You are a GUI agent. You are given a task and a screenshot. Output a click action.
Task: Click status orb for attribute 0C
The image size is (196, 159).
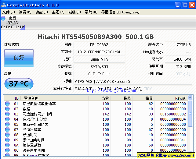[x=7, y=150]
